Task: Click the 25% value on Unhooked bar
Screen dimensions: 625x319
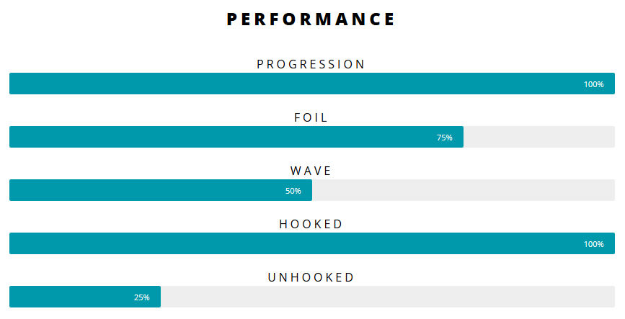Action: [142, 297]
